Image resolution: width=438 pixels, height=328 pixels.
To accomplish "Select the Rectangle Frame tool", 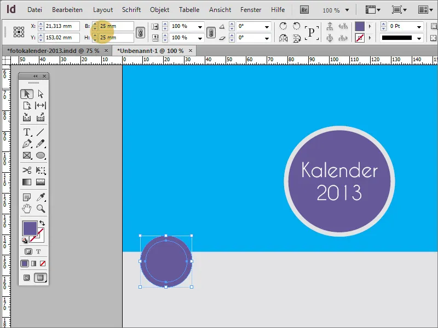I will (27, 155).
